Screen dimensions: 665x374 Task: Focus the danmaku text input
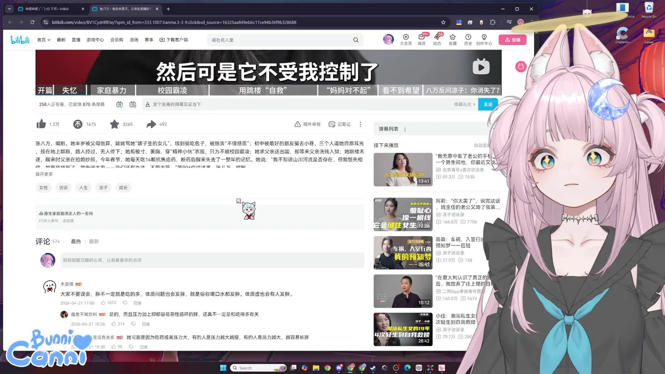(x=301, y=104)
